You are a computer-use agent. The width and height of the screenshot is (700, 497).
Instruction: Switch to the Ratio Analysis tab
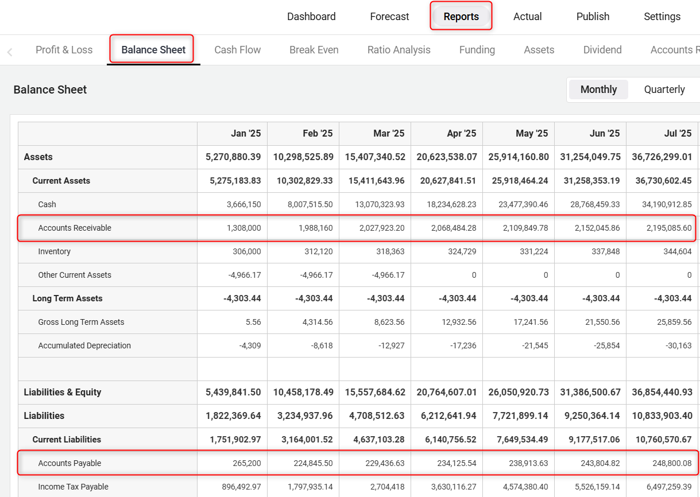[399, 50]
